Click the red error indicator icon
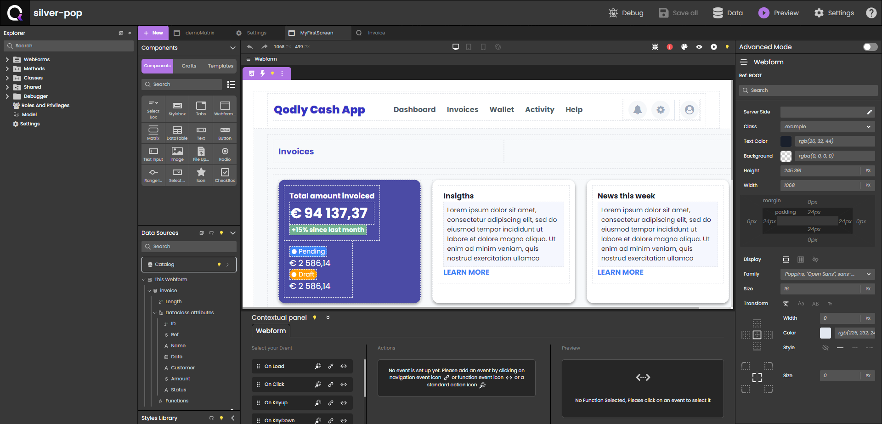882x424 pixels. pos(670,47)
